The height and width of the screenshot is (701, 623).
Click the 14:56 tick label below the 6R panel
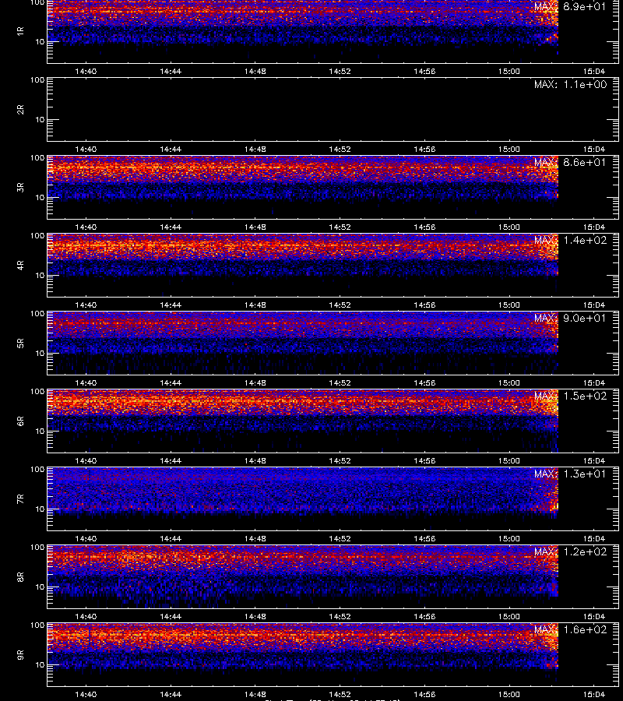tap(424, 460)
